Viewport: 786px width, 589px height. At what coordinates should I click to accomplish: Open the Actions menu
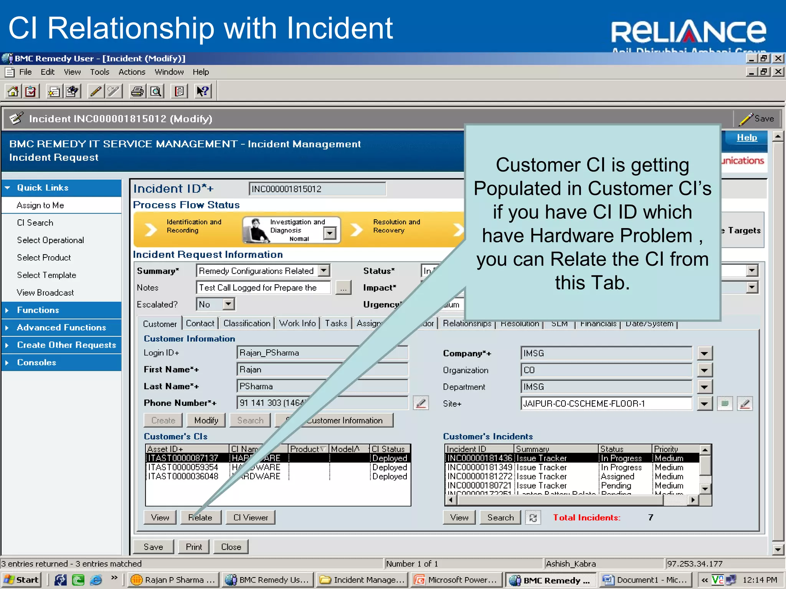(x=132, y=72)
